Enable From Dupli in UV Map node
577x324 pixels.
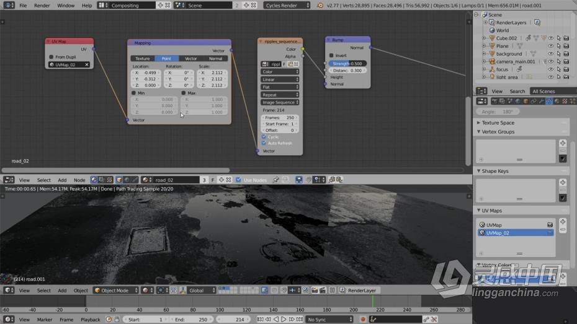pos(51,57)
